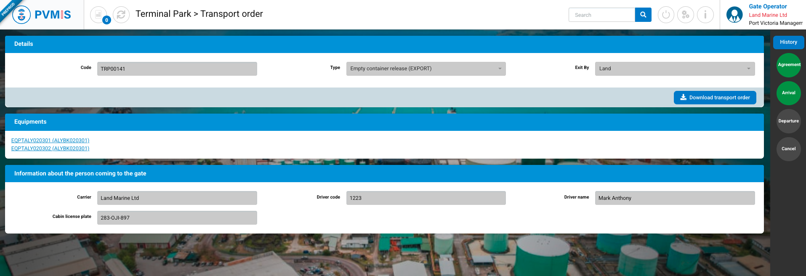This screenshot has height=276, width=806.
Task: Click the Driver name field
Action: tap(674, 198)
